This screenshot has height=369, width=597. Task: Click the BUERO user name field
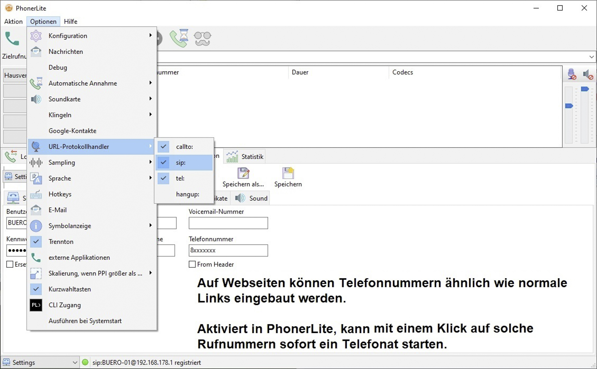pyautogui.click(x=17, y=223)
